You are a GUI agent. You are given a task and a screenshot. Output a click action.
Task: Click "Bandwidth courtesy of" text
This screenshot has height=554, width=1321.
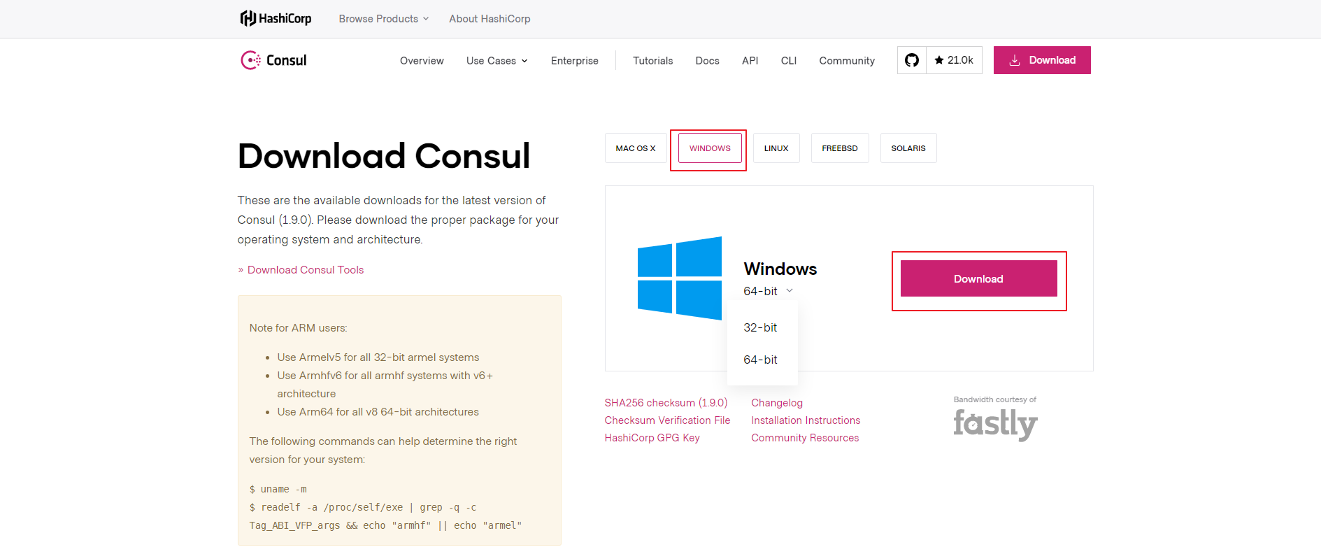click(995, 399)
